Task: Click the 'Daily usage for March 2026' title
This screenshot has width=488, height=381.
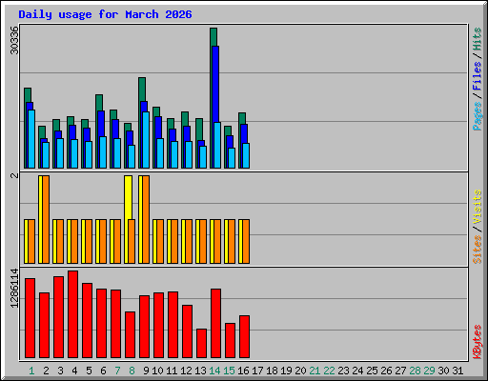Action: [105, 14]
